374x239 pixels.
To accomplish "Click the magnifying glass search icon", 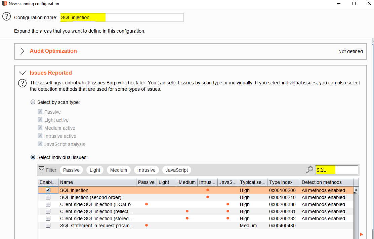I will (309, 170).
